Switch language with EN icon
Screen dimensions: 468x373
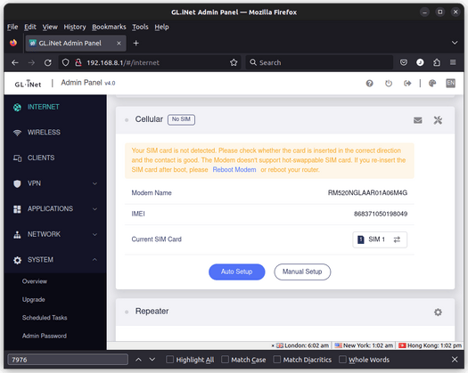coord(450,83)
